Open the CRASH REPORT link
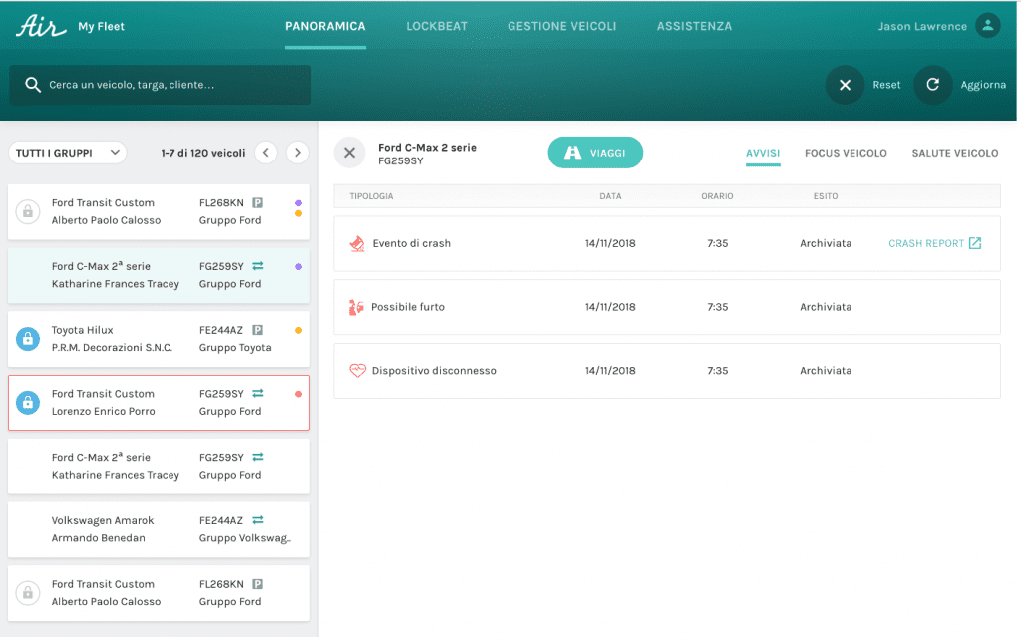The image size is (1021, 642). click(934, 243)
